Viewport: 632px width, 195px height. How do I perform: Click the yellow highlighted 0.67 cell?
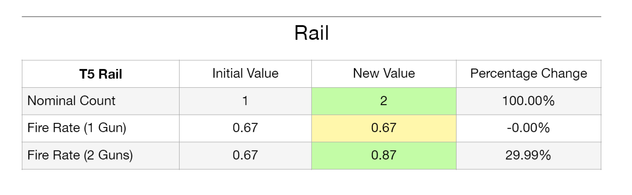point(384,128)
